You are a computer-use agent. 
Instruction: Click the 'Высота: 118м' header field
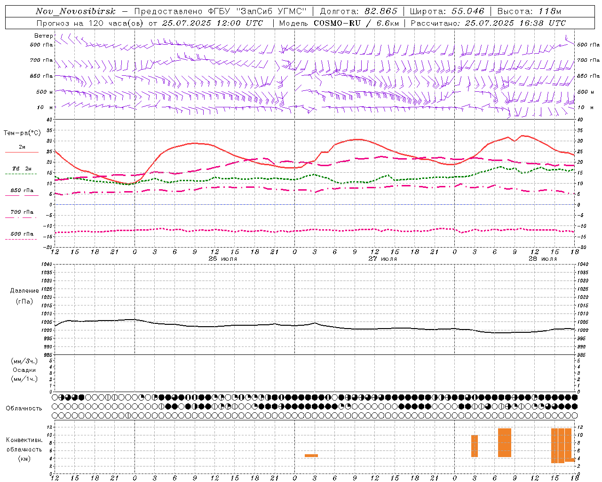[x=530, y=11]
